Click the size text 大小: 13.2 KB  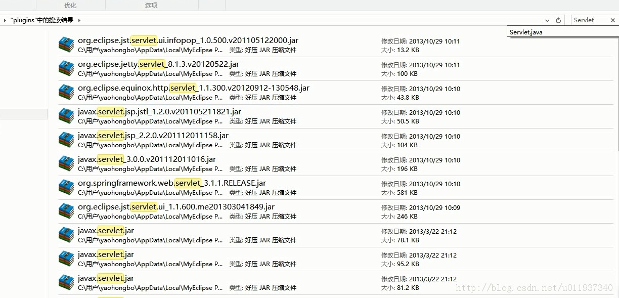point(400,50)
